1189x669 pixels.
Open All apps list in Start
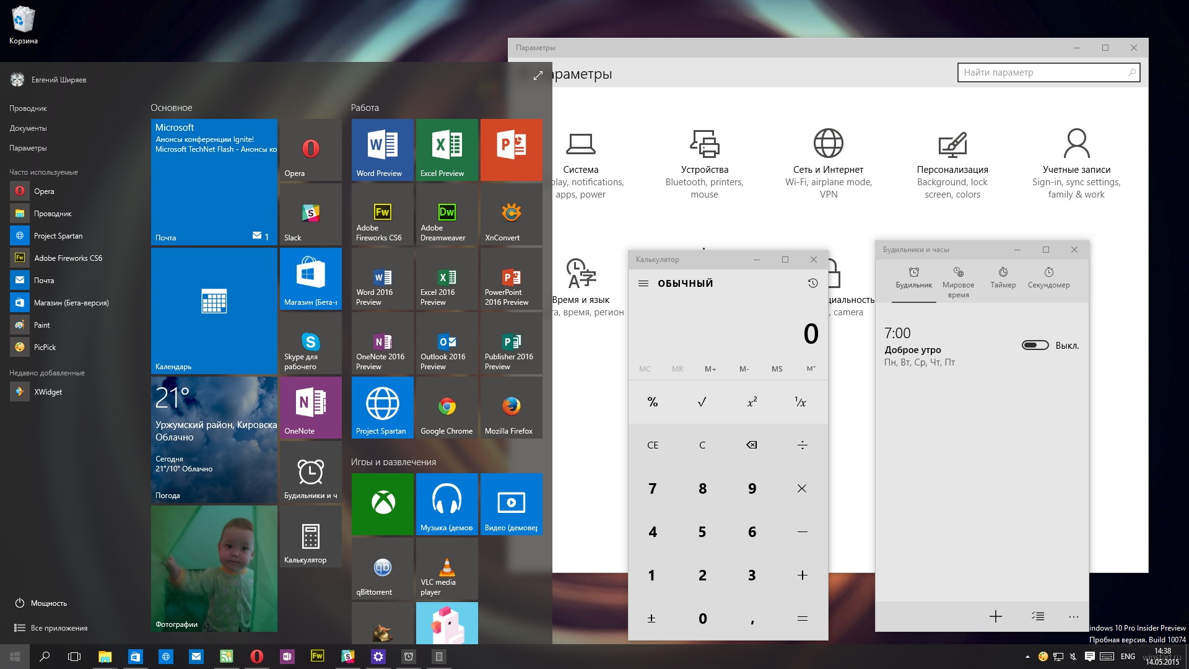(51, 627)
